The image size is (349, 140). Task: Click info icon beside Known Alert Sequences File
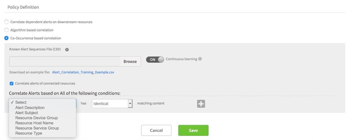coord(67,50)
